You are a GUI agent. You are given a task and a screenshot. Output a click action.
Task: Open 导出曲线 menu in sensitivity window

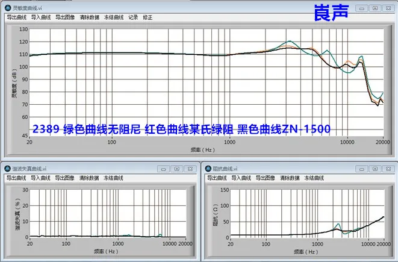pos(17,17)
